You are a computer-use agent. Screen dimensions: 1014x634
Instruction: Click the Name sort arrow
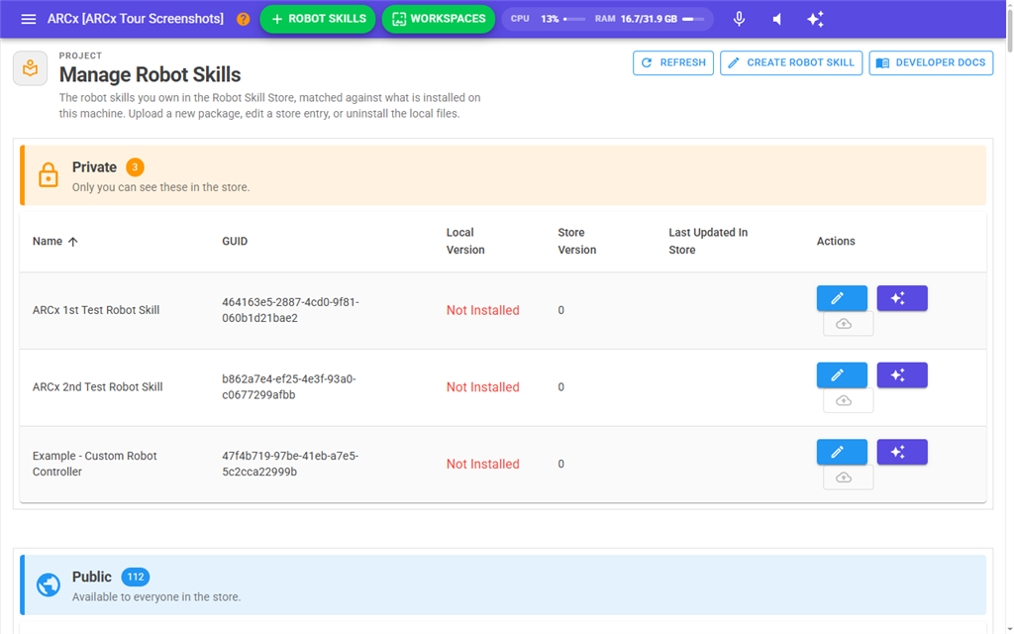pos(73,242)
